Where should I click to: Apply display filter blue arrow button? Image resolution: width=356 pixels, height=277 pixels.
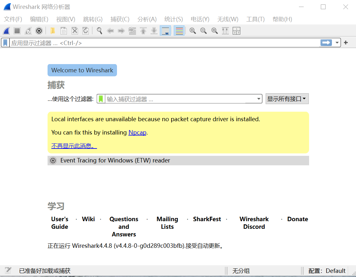click(x=326, y=43)
